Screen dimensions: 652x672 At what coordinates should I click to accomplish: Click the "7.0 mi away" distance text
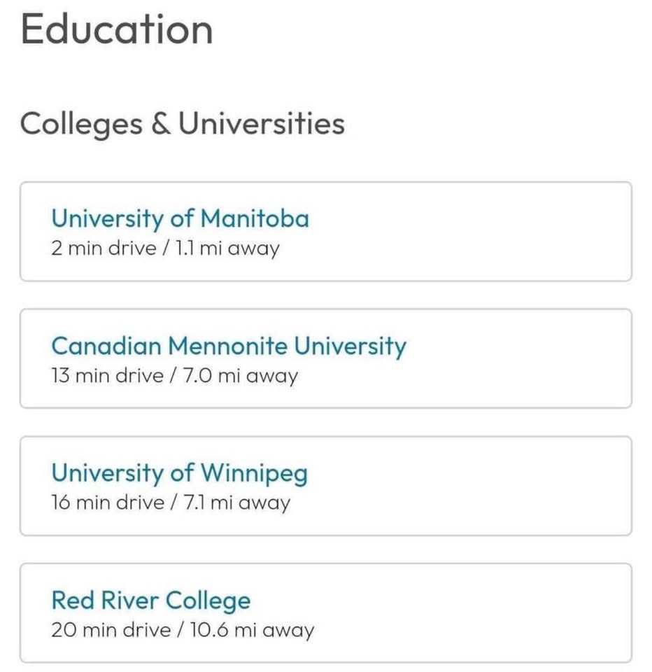[x=242, y=376]
